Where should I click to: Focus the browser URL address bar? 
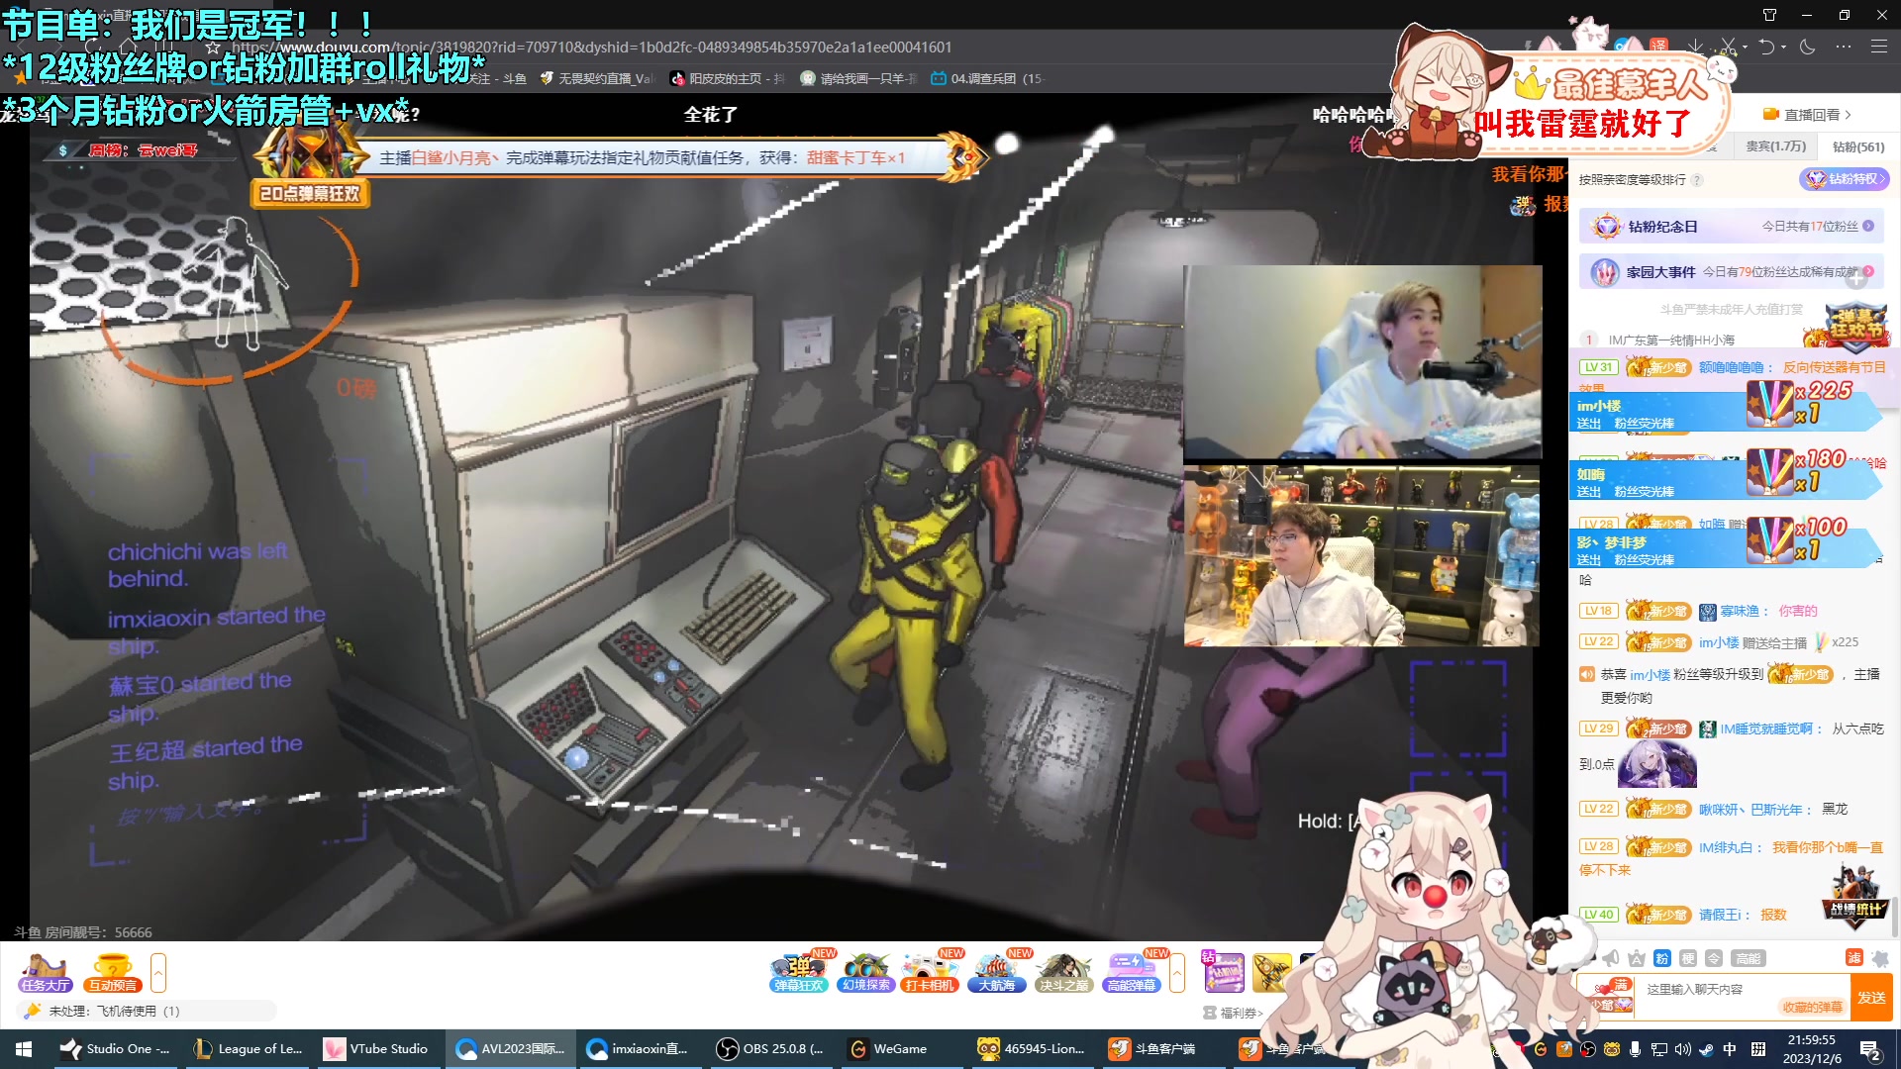[x=592, y=47]
